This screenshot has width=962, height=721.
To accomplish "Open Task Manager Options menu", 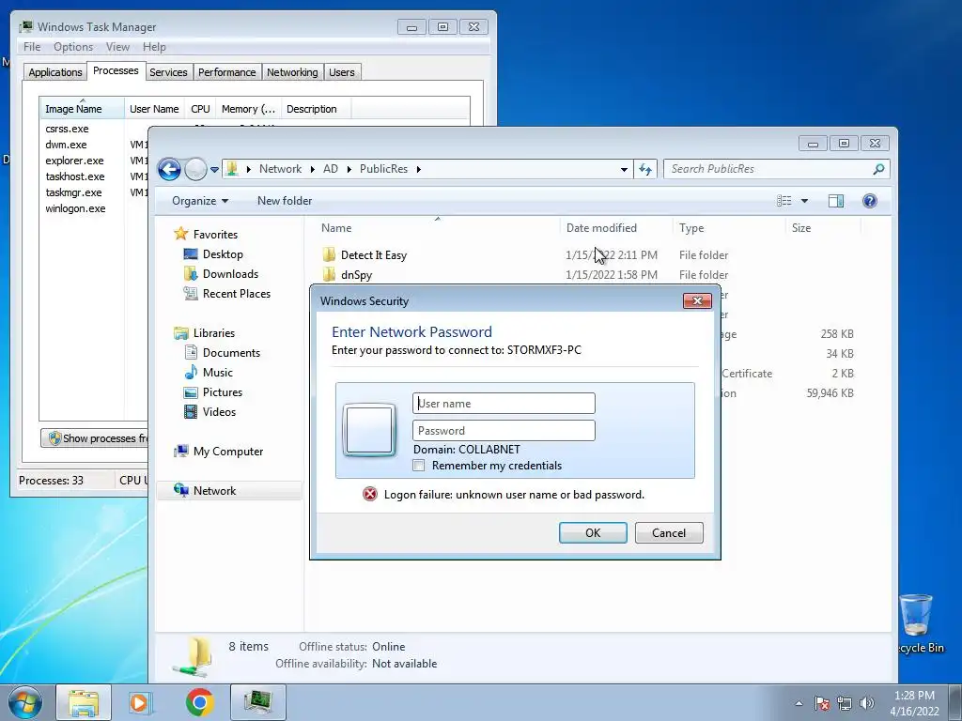I will 73,47.
